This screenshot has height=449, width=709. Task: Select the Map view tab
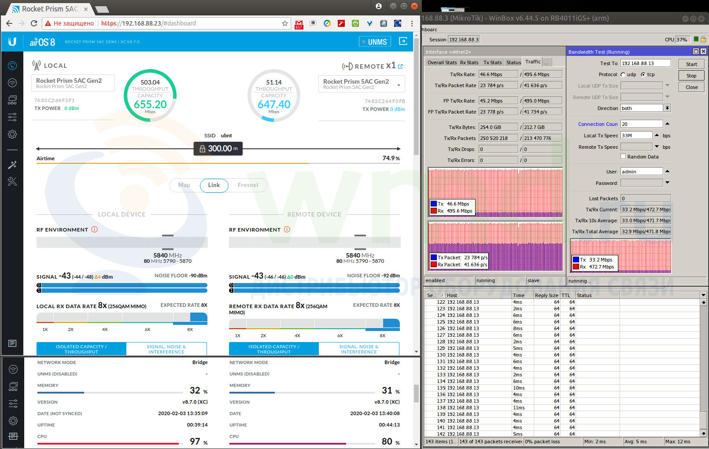[184, 185]
